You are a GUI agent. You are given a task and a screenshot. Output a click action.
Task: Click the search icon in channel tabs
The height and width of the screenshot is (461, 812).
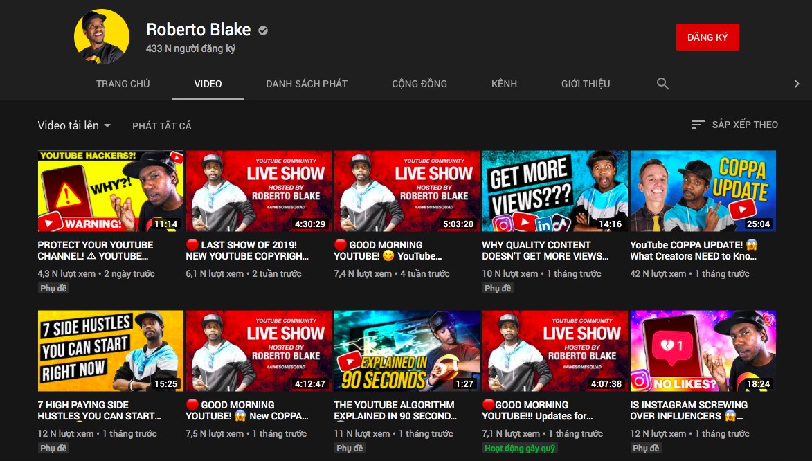662,83
